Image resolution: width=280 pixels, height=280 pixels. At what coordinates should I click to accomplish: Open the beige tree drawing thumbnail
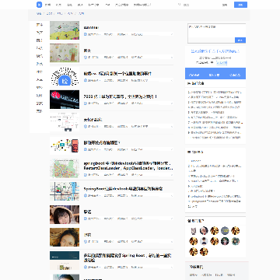pos(65,53)
